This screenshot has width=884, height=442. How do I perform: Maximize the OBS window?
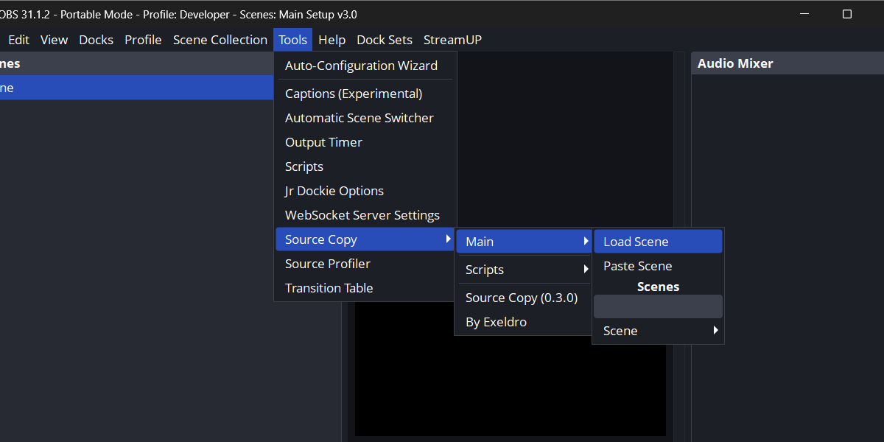coord(847,14)
